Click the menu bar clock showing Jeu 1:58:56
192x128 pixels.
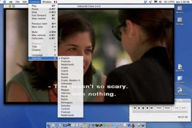coord(183,2)
